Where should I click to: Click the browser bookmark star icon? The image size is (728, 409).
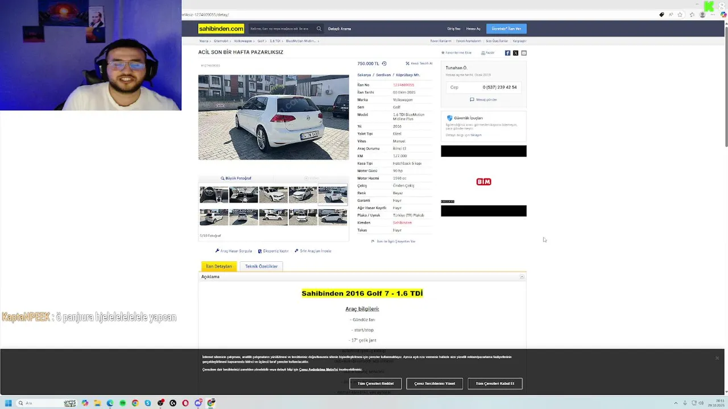coord(680,15)
